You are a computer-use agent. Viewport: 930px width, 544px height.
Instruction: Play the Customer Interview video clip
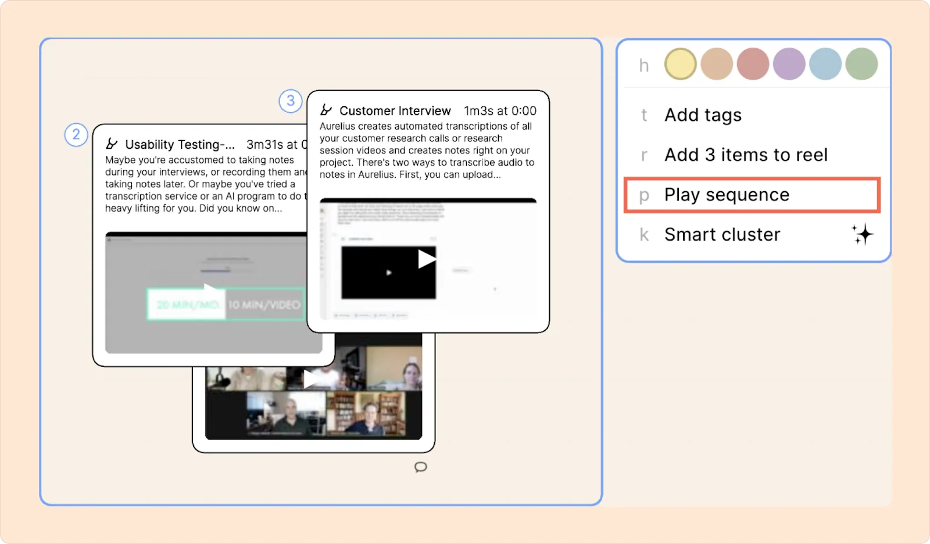point(427,259)
